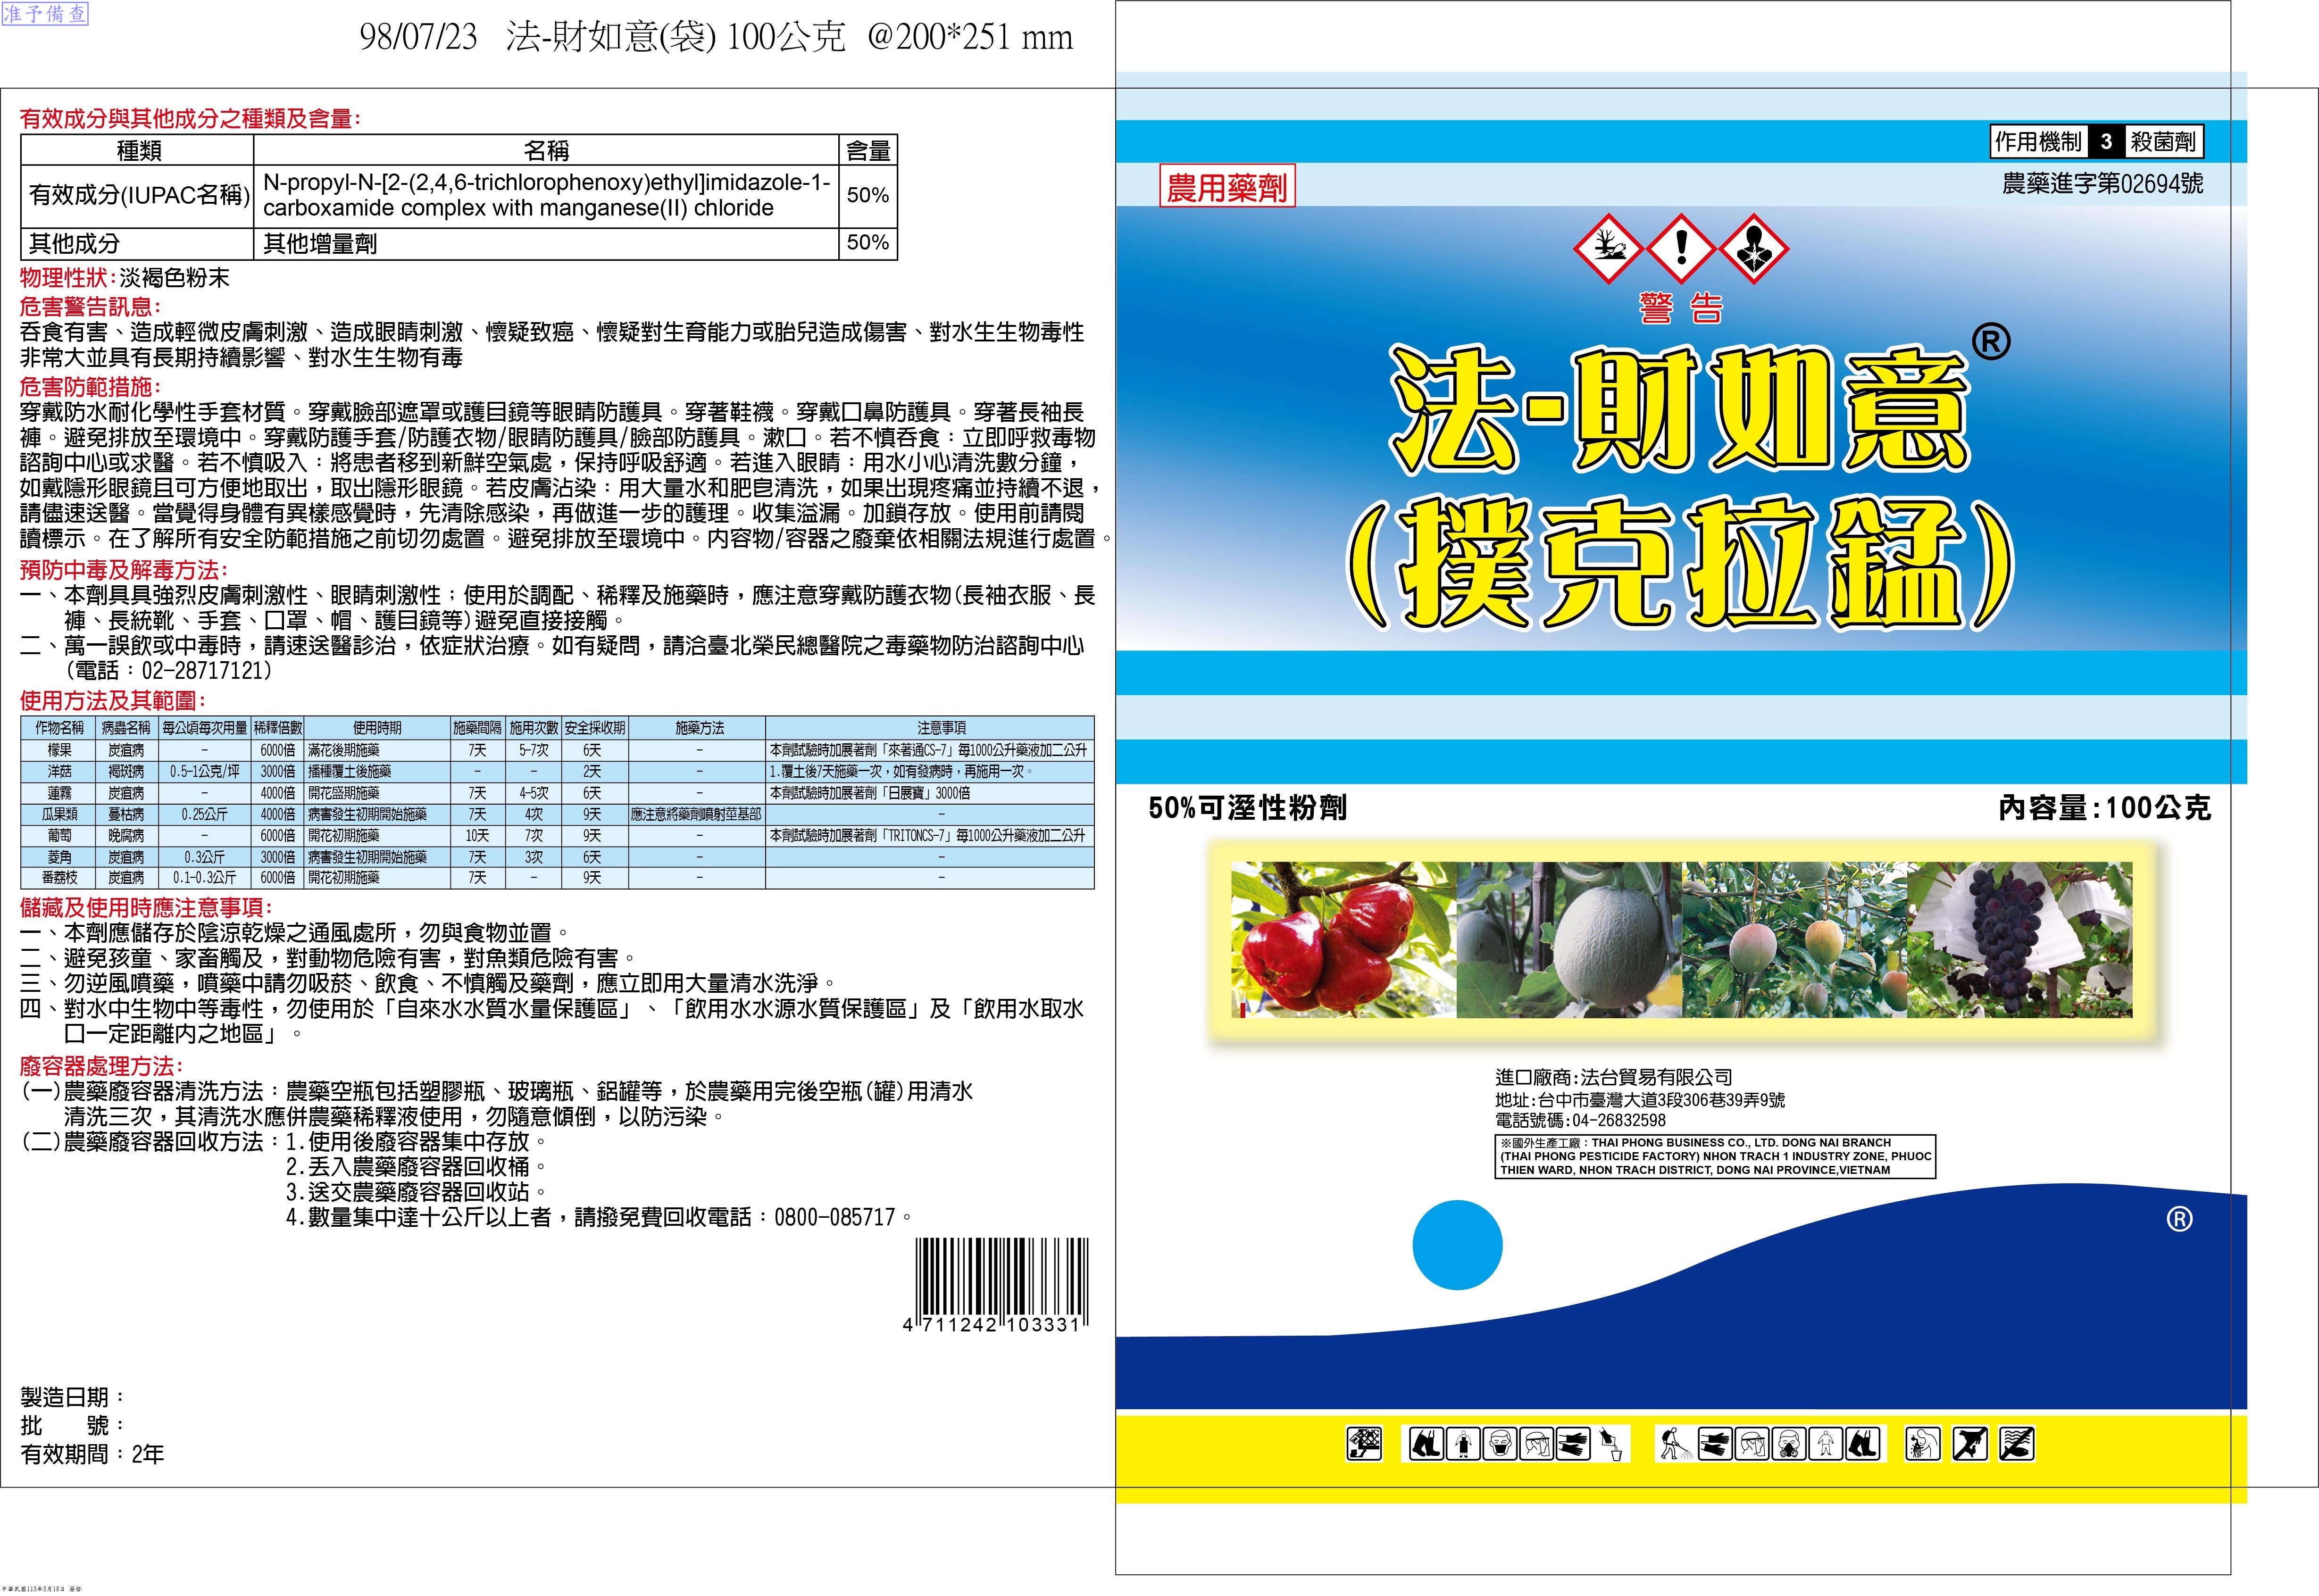Click the heading 有效成分與其他成分之種類及含量
This screenshot has width=2319, height=1596.
pos(190,119)
